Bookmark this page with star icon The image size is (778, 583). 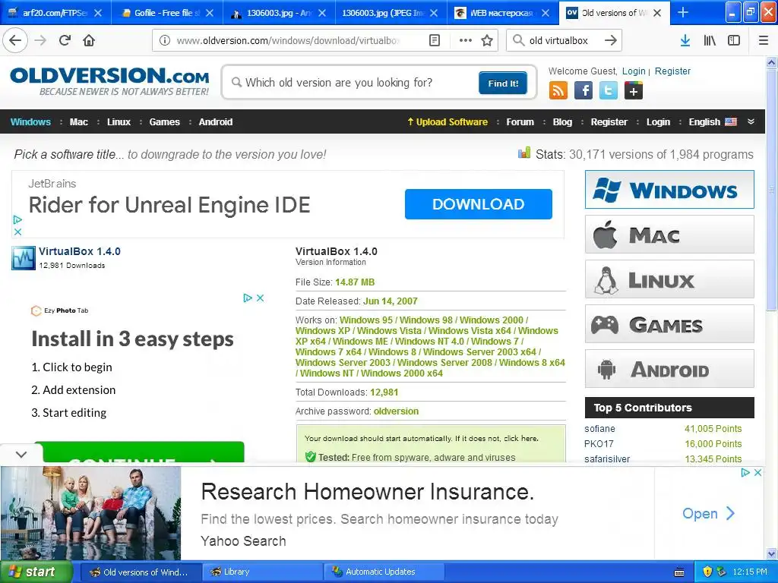pyautogui.click(x=487, y=41)
